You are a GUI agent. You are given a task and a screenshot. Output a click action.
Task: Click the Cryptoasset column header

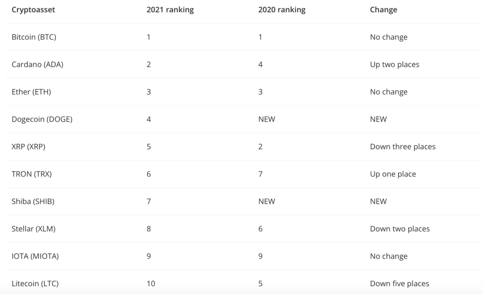[33, 10]
